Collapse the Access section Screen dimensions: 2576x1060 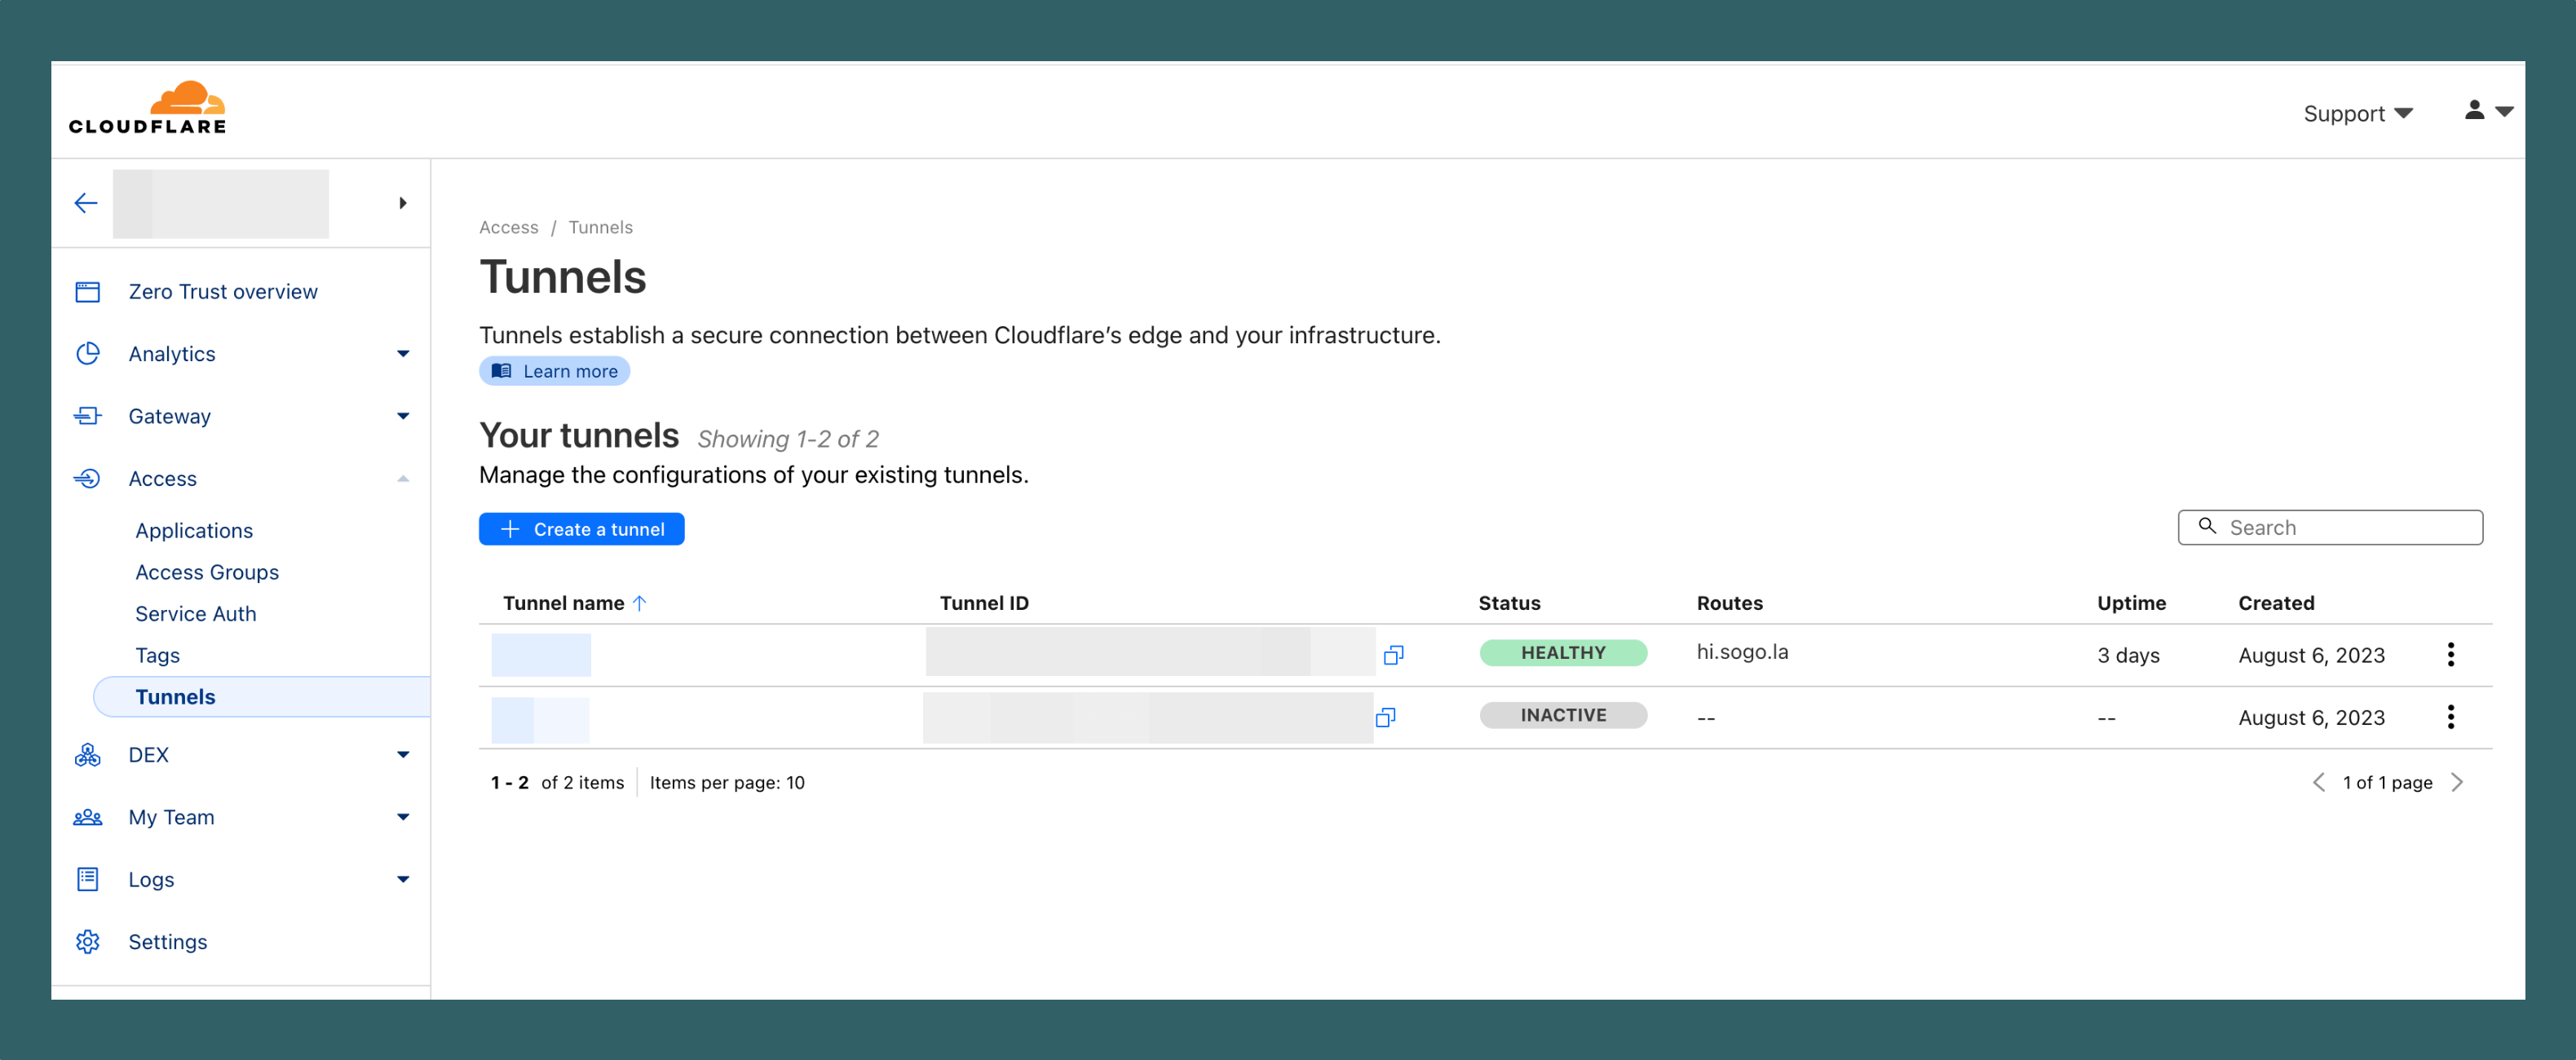pos(403,479)
